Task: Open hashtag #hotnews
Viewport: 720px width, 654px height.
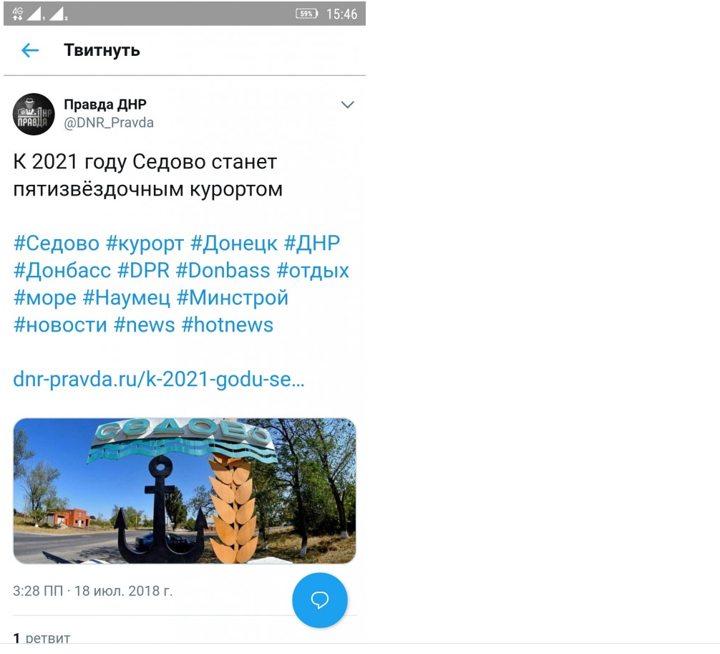Action: (x=228, y=325)
